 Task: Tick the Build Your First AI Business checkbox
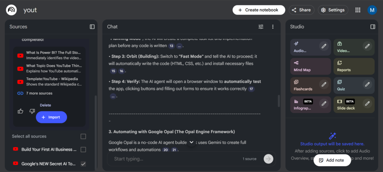pos(83,150)
